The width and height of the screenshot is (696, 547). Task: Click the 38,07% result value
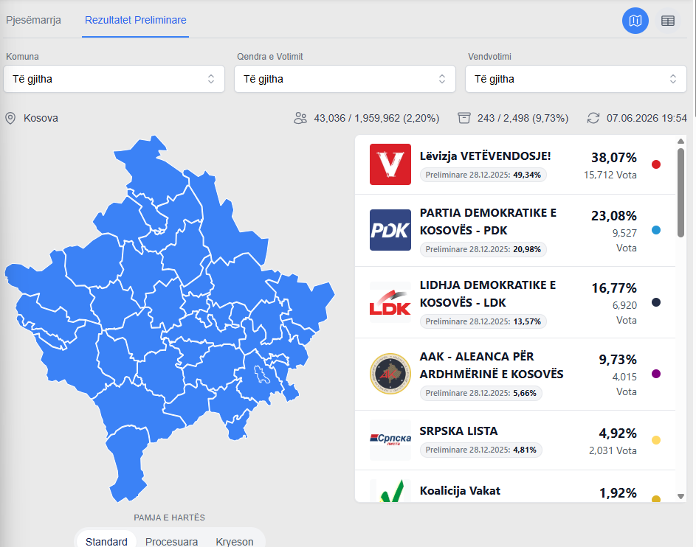tap(614, 157)
